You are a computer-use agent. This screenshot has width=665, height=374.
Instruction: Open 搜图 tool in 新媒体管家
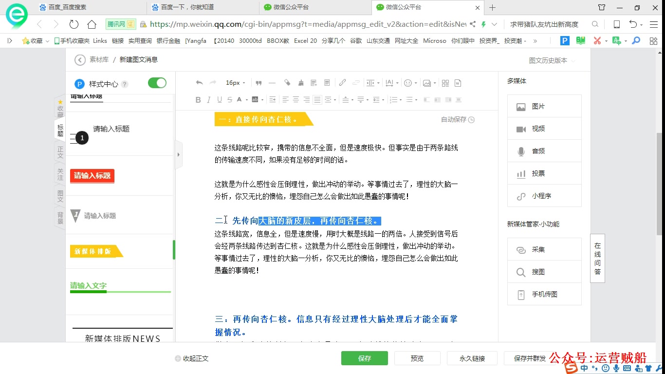(544, 272)
